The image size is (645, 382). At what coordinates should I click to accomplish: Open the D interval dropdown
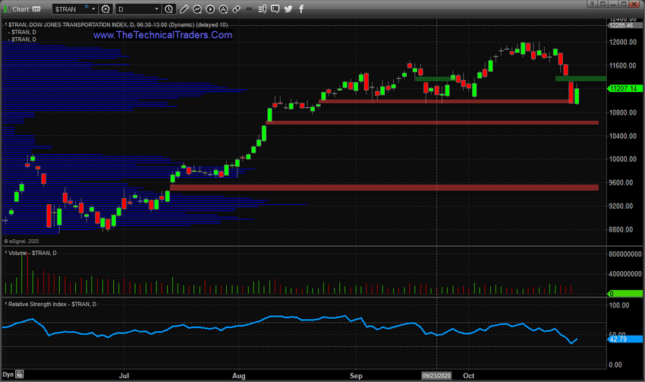[156, 9]
